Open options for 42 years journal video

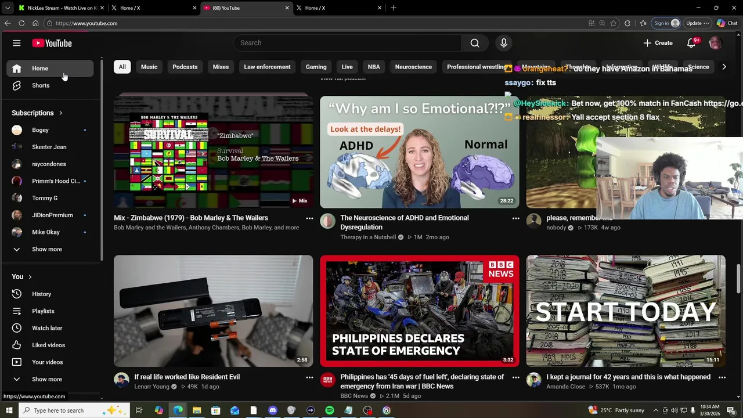tap(722, 377)
